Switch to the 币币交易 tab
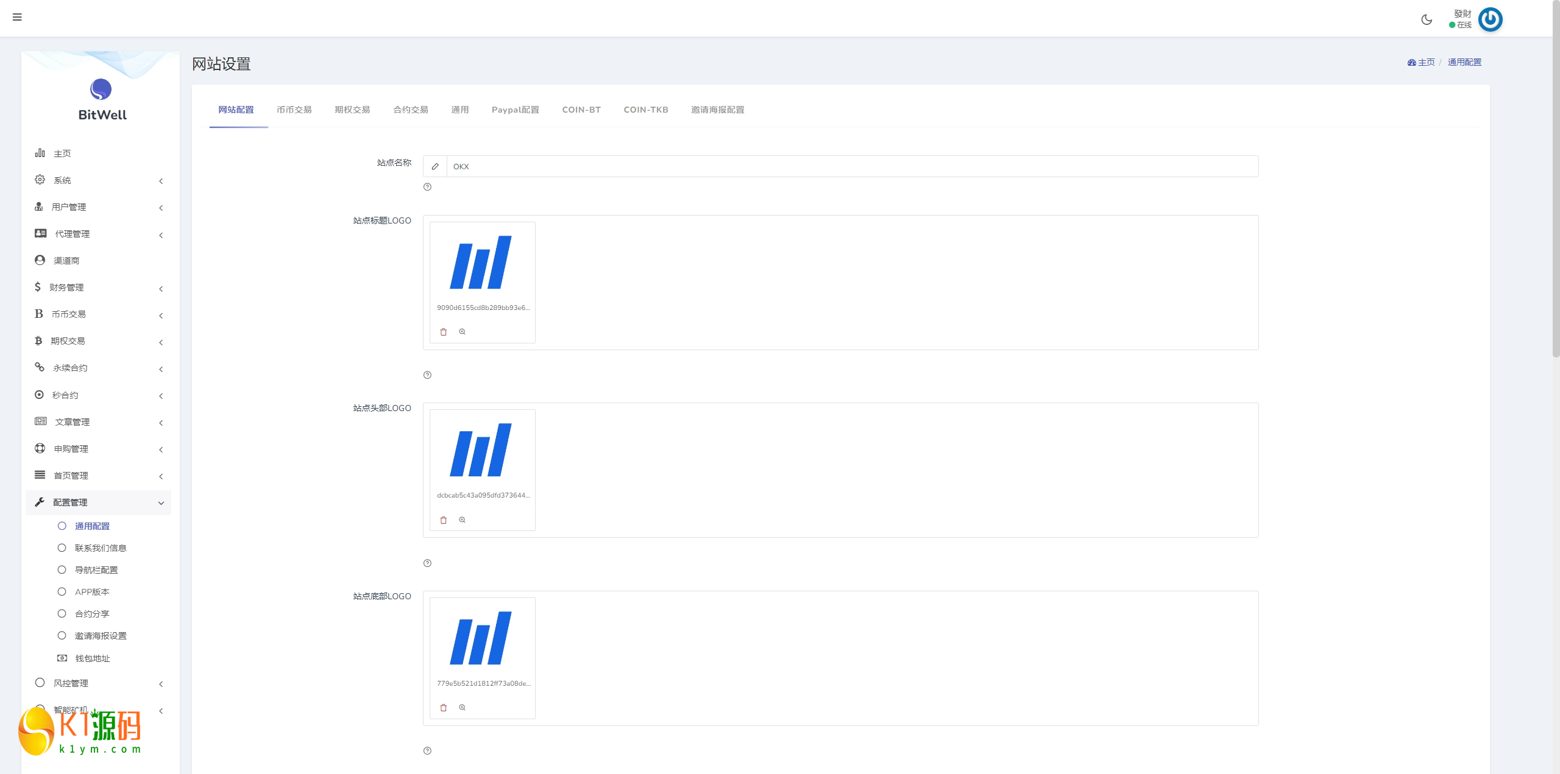The height and width of the screenshot is (774, 1560). pyautogui.click(x=294, y=110)
